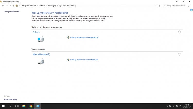The height and width of the screenshot is (109, 193).
Task: Open Task View on taskbar
Action: click(17, 106)
